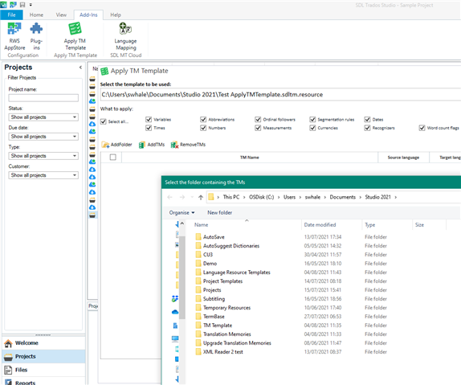The image size is (461, 385).
Task: Go up one folder level in dialog
Action: pos(201,197)
